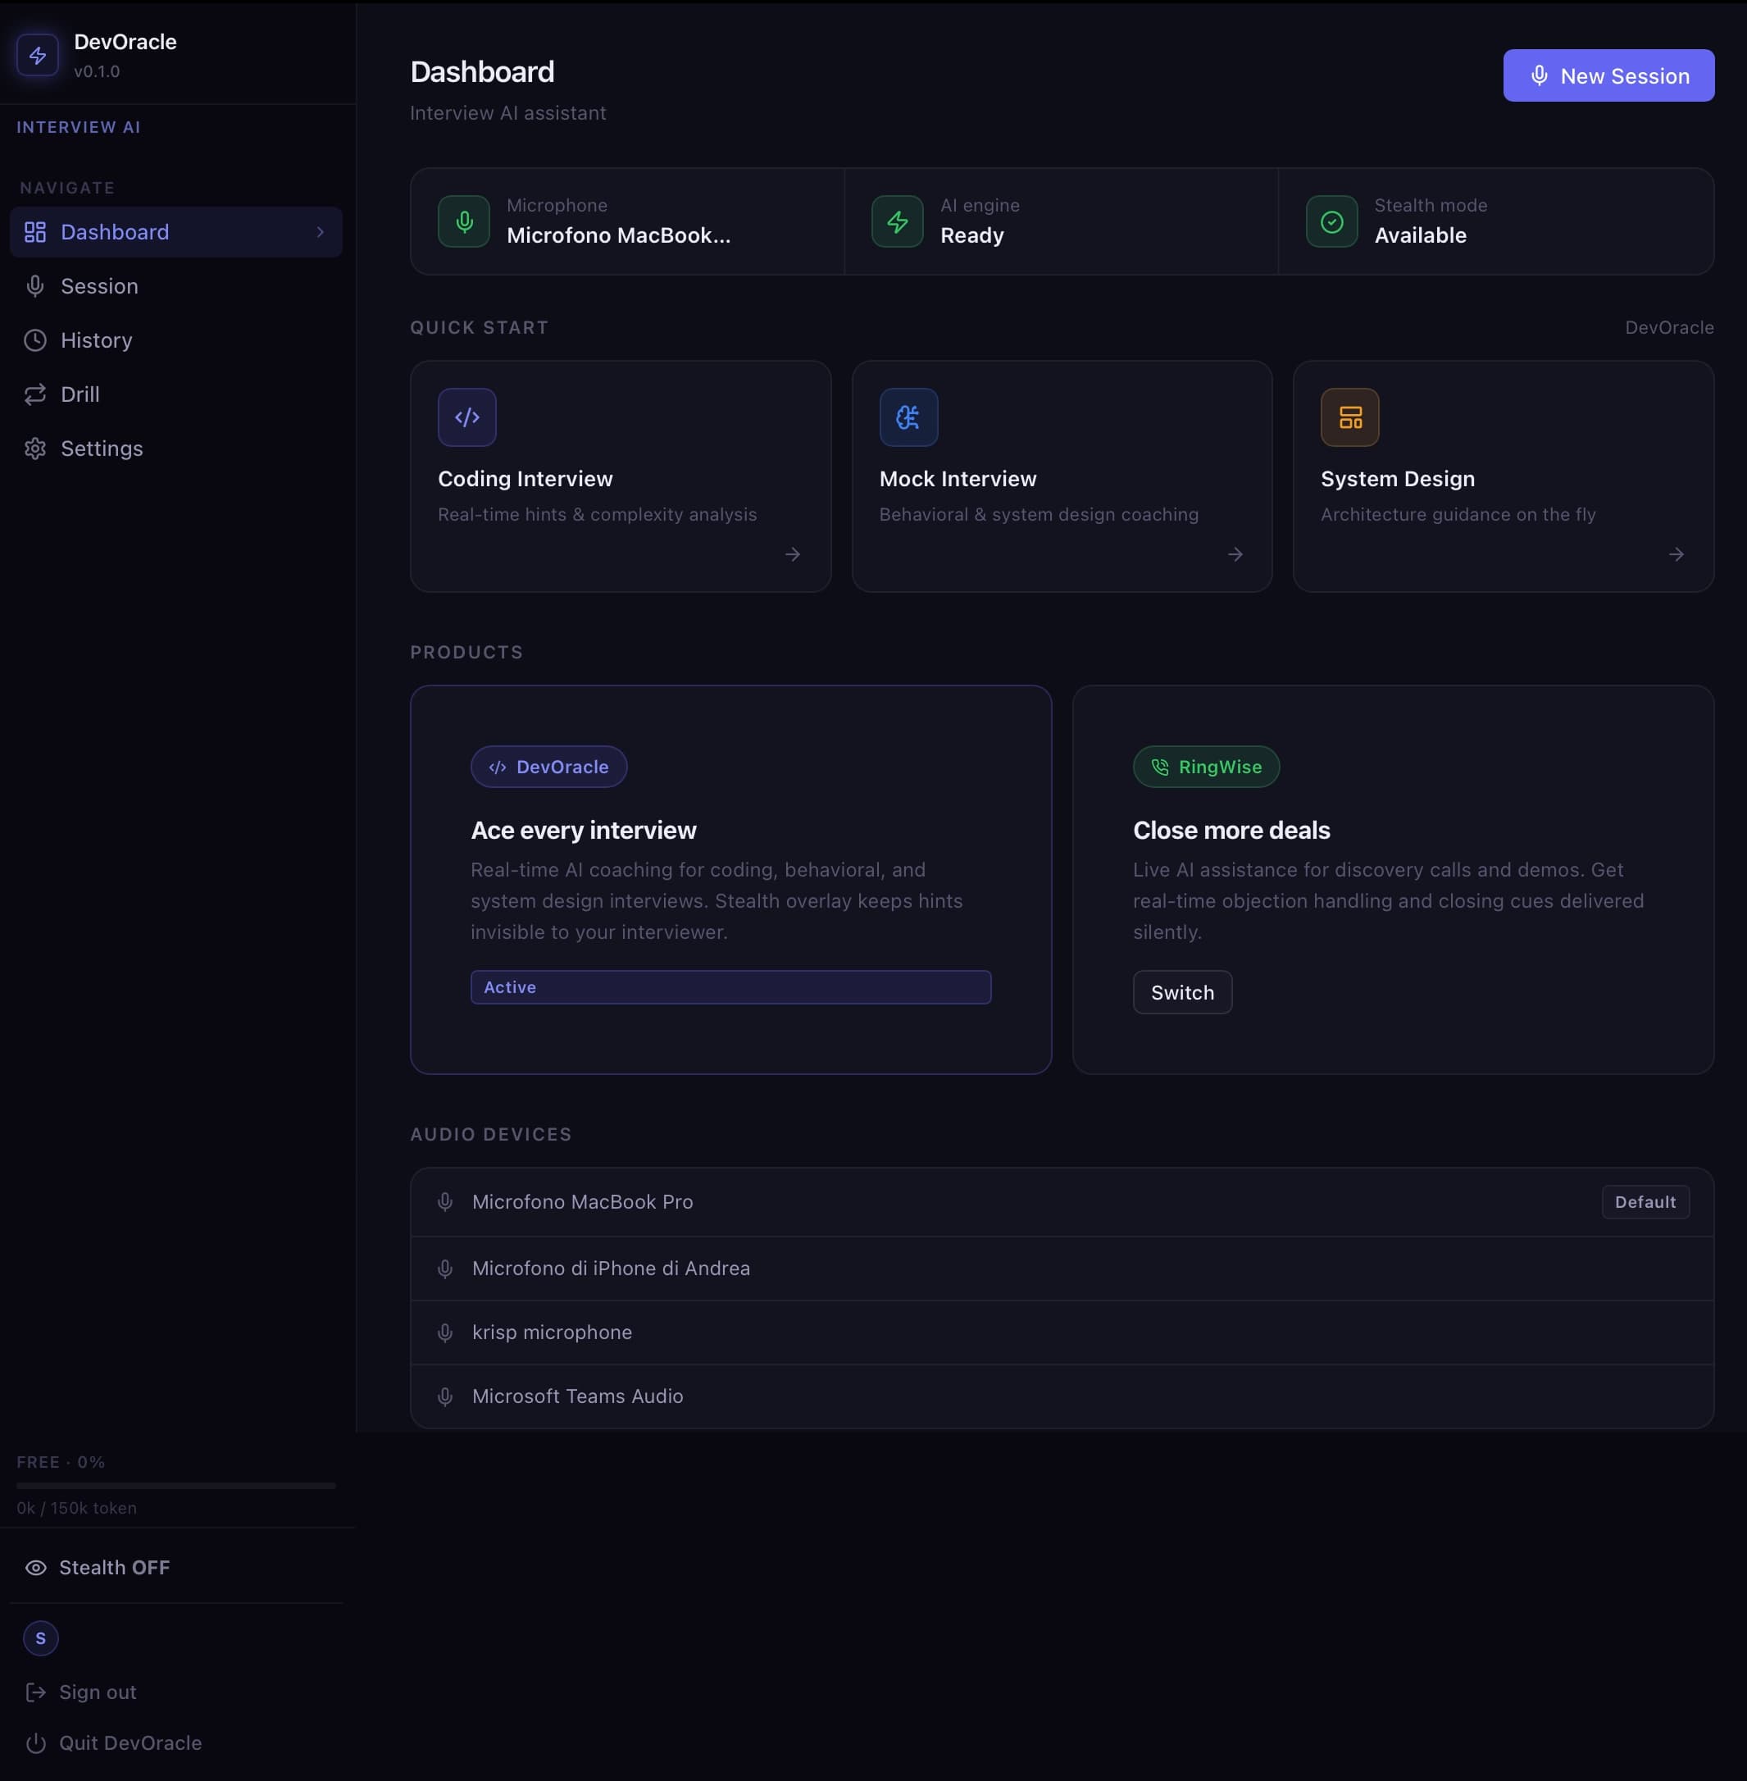Image resolution: width=1747 pixels, height=1781 pixels.
Task: Open Settings using the gear icon
Action: click(x=35, y=448)
